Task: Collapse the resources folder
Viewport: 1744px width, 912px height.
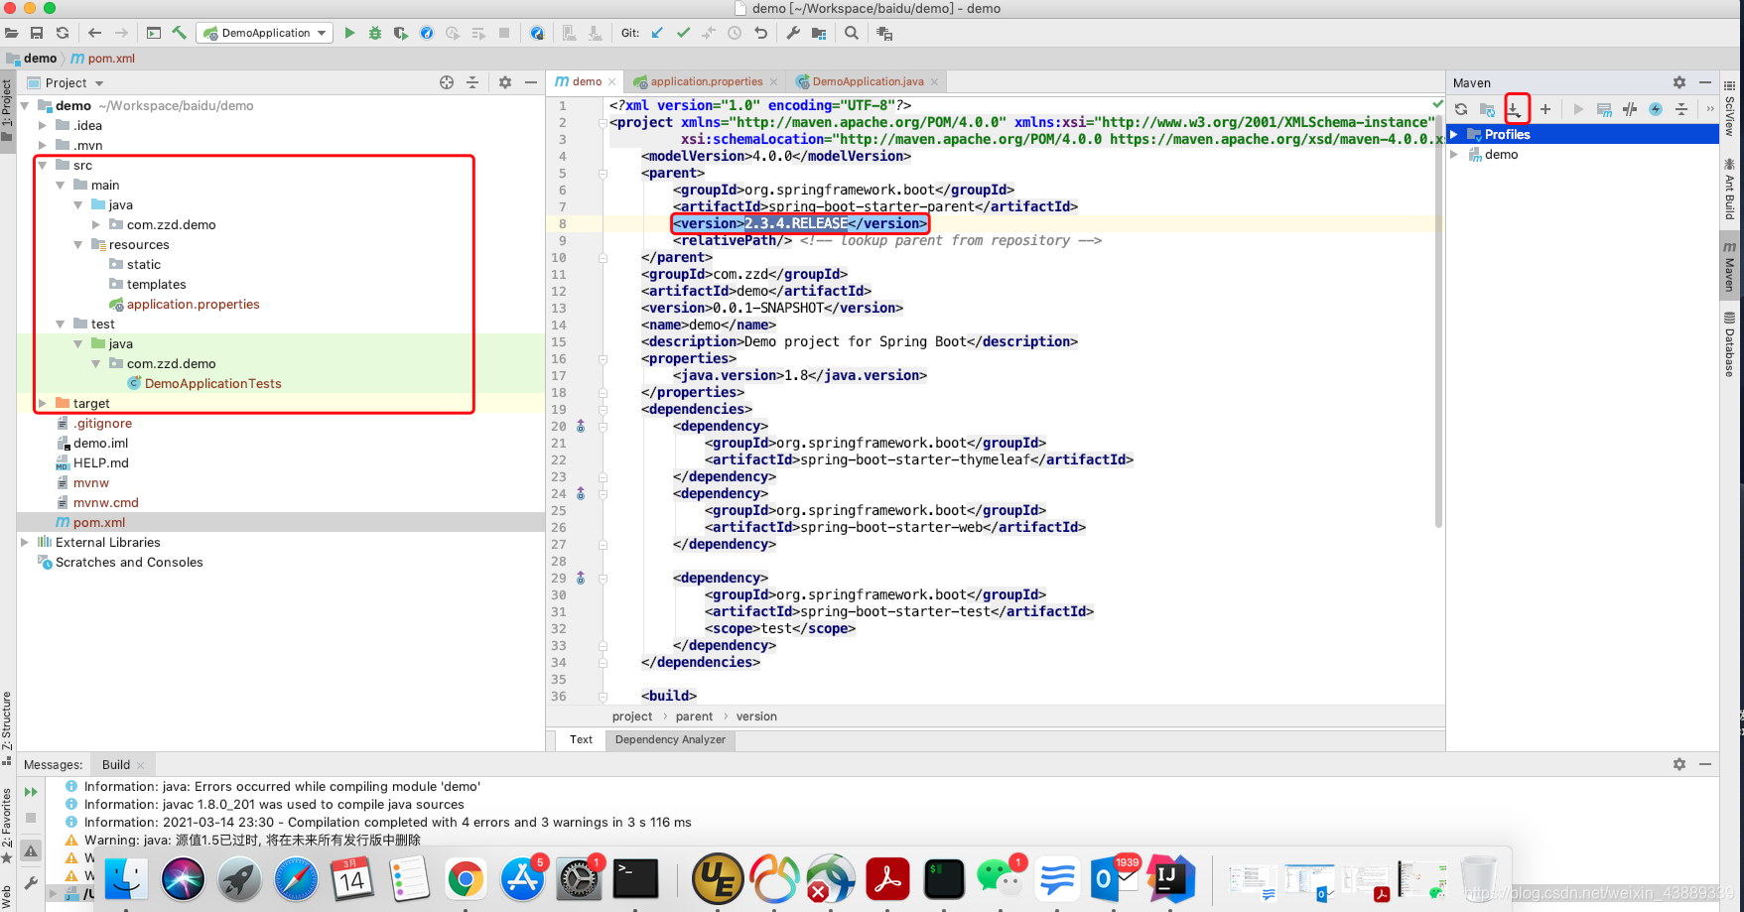Action: [78, 244]
